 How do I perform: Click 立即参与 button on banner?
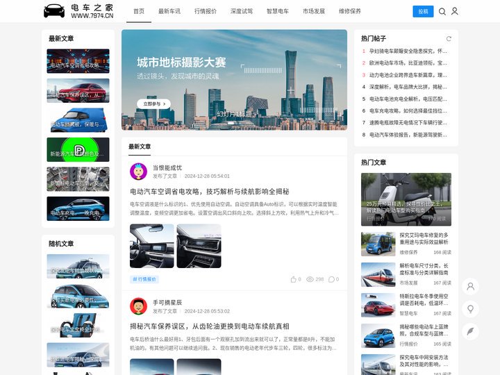153,103
